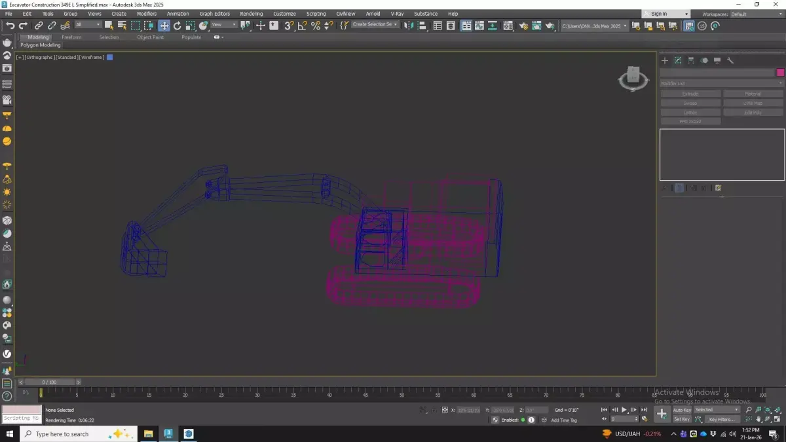The height and width of the screenshot is (442, 786).
Task: Choose the Rectangular Selection Region tool
Action: (136, 26)
